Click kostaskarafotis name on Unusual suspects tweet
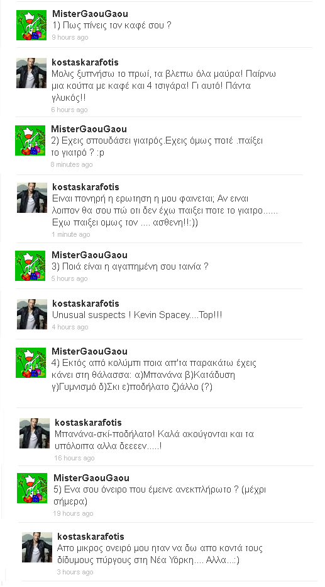 click(x=86, y=303)
